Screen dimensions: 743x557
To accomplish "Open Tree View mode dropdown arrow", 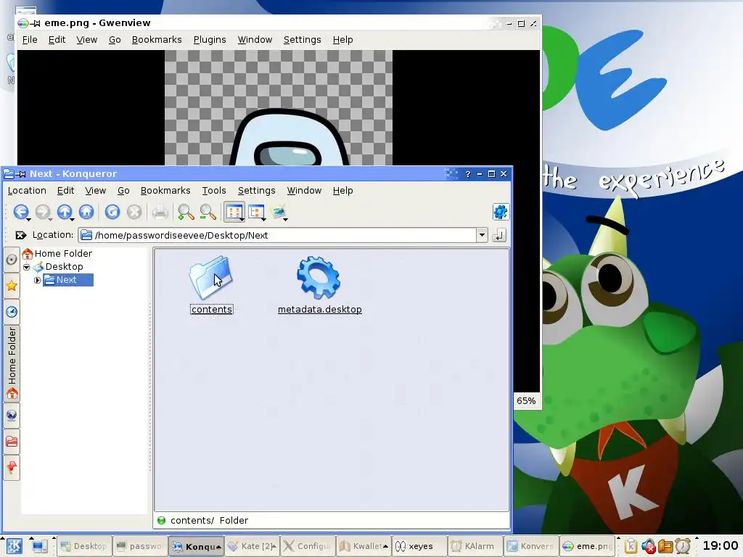I will click(263, 219).
